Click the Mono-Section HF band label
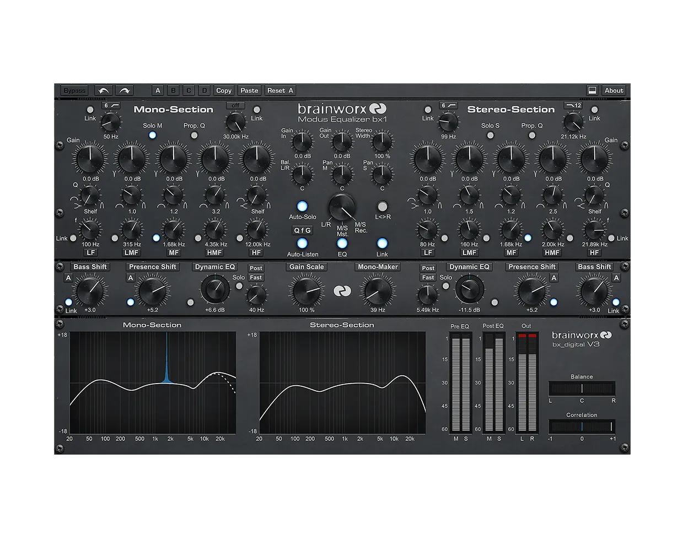Screen dimensions: 688x540 (256, 252)
